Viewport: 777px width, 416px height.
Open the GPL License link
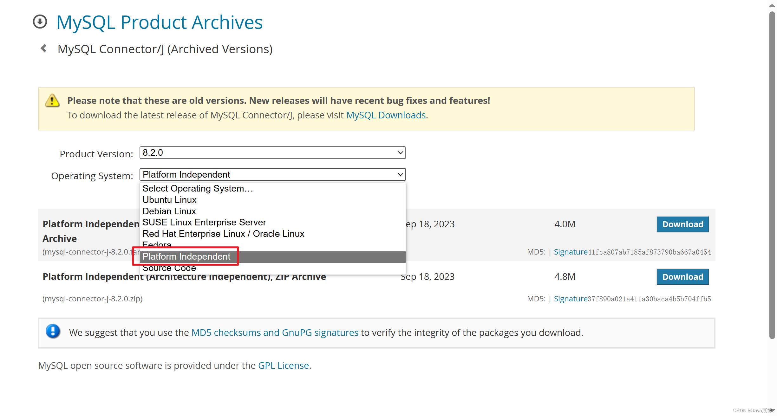(x=283, y=365)
